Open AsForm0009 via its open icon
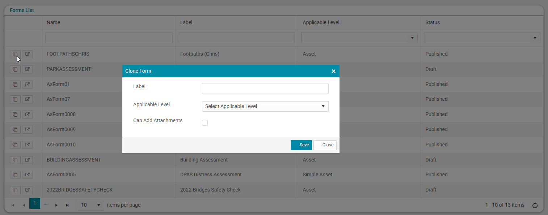548x215 pixels. [28, 129]
